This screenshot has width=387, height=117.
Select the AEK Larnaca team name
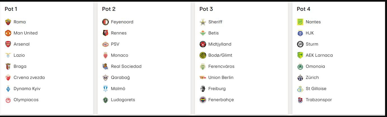(x=319, y=55)
